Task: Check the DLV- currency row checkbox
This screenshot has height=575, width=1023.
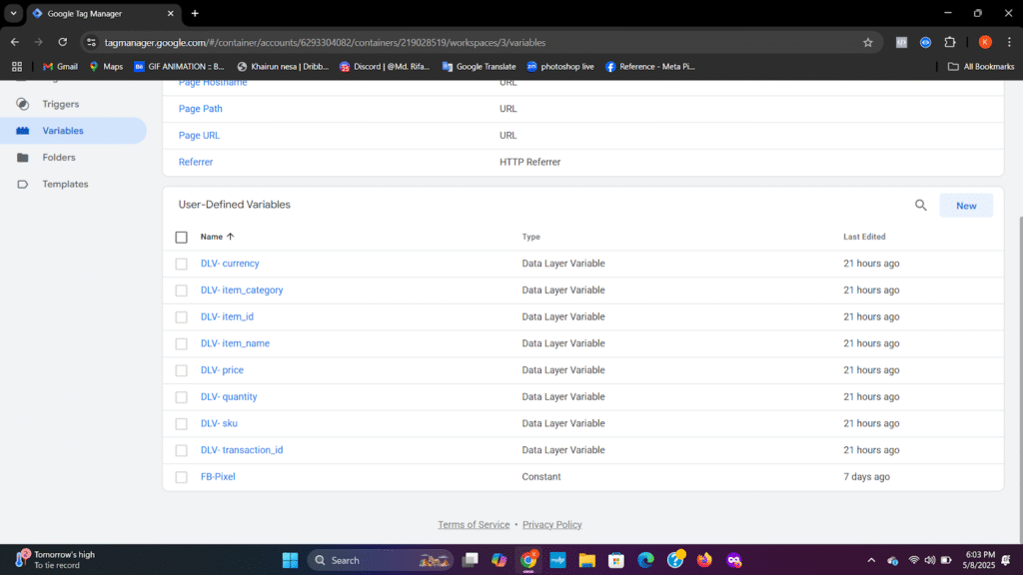Action: coord(182,264)
